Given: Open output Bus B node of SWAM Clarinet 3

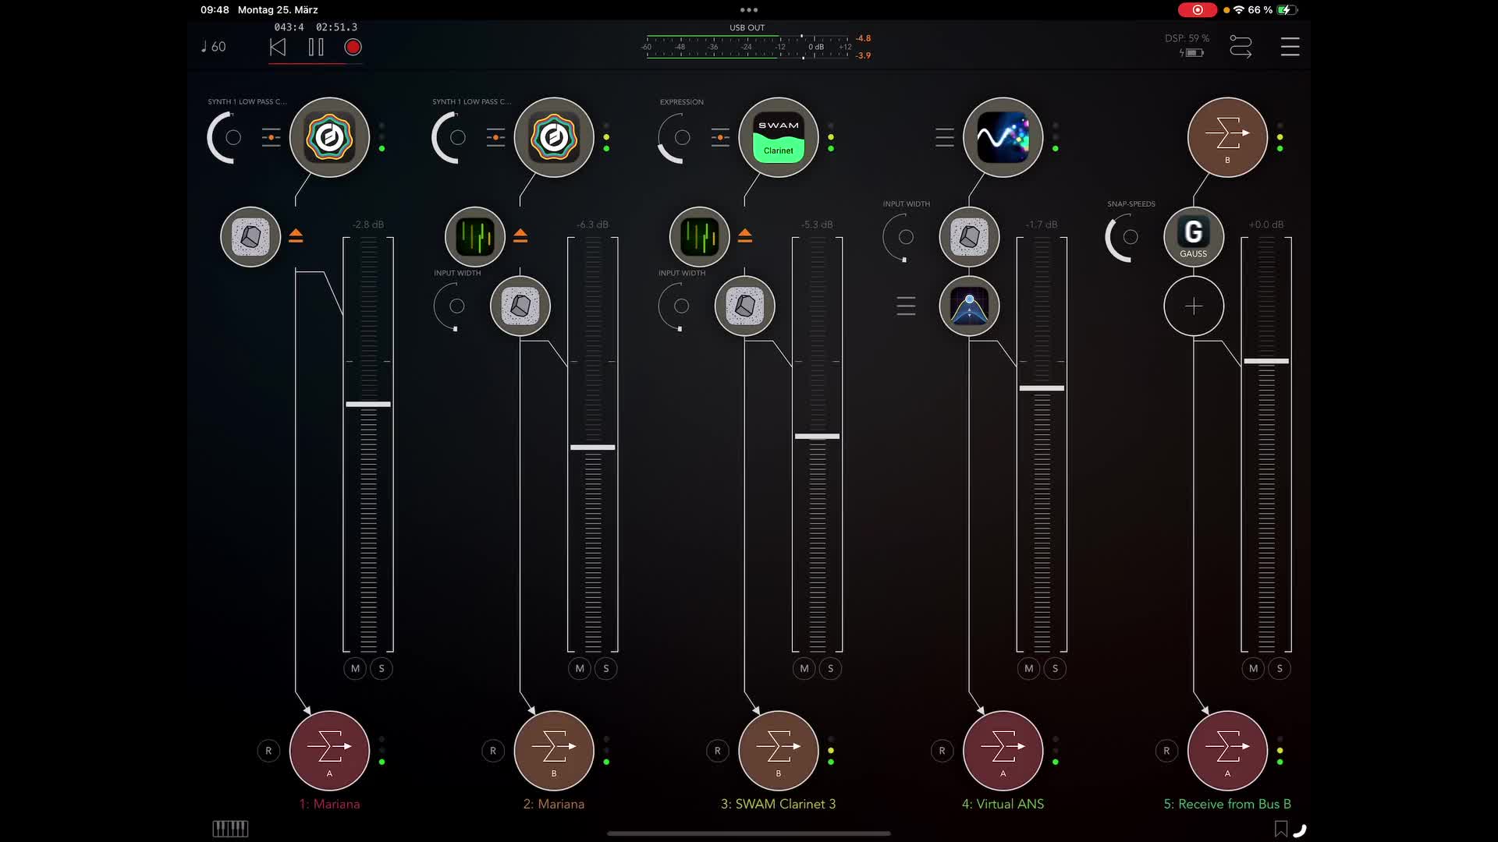Looking at the screenshot, I should click(x=779, y=751).
